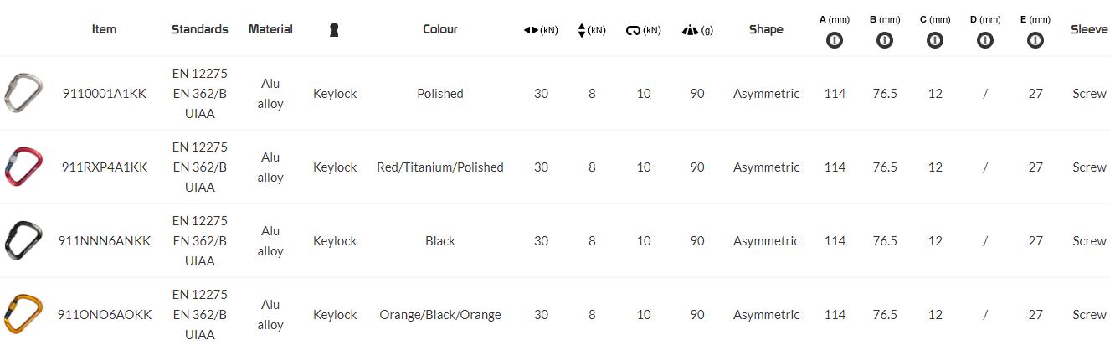Viewport: 1110px width, 345px height.
Task: Open the red carabiner thumbnail image
Action: [23, 167]
